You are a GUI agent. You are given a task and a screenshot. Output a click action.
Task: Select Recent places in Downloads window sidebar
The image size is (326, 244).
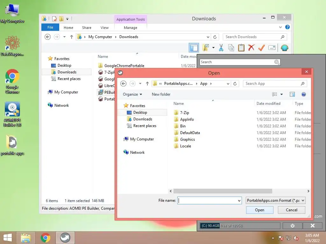69,79
